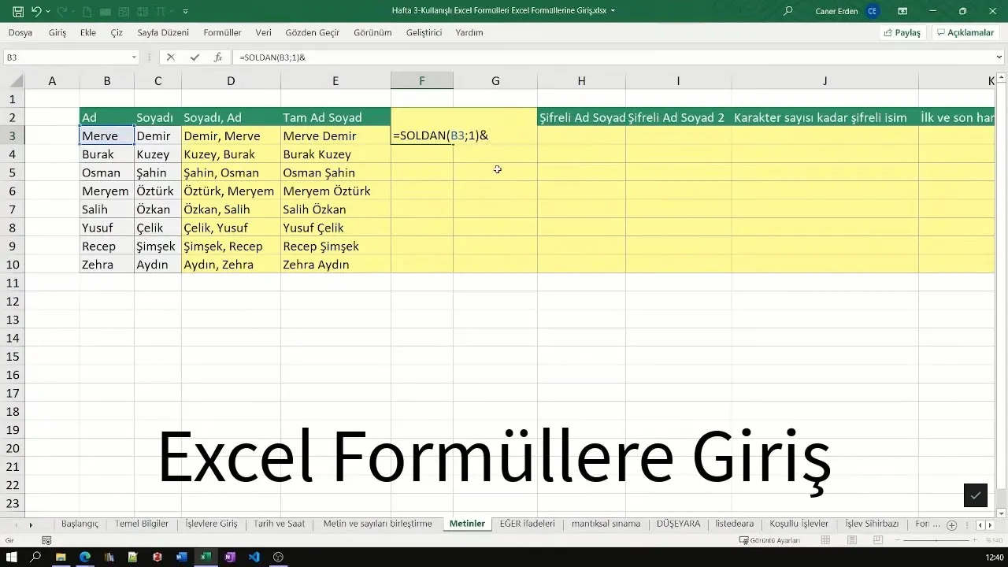This screenshot has width=1008, height=567.
Task: Click the cell containing Merve in column Ad
Action: pos(106,136)
